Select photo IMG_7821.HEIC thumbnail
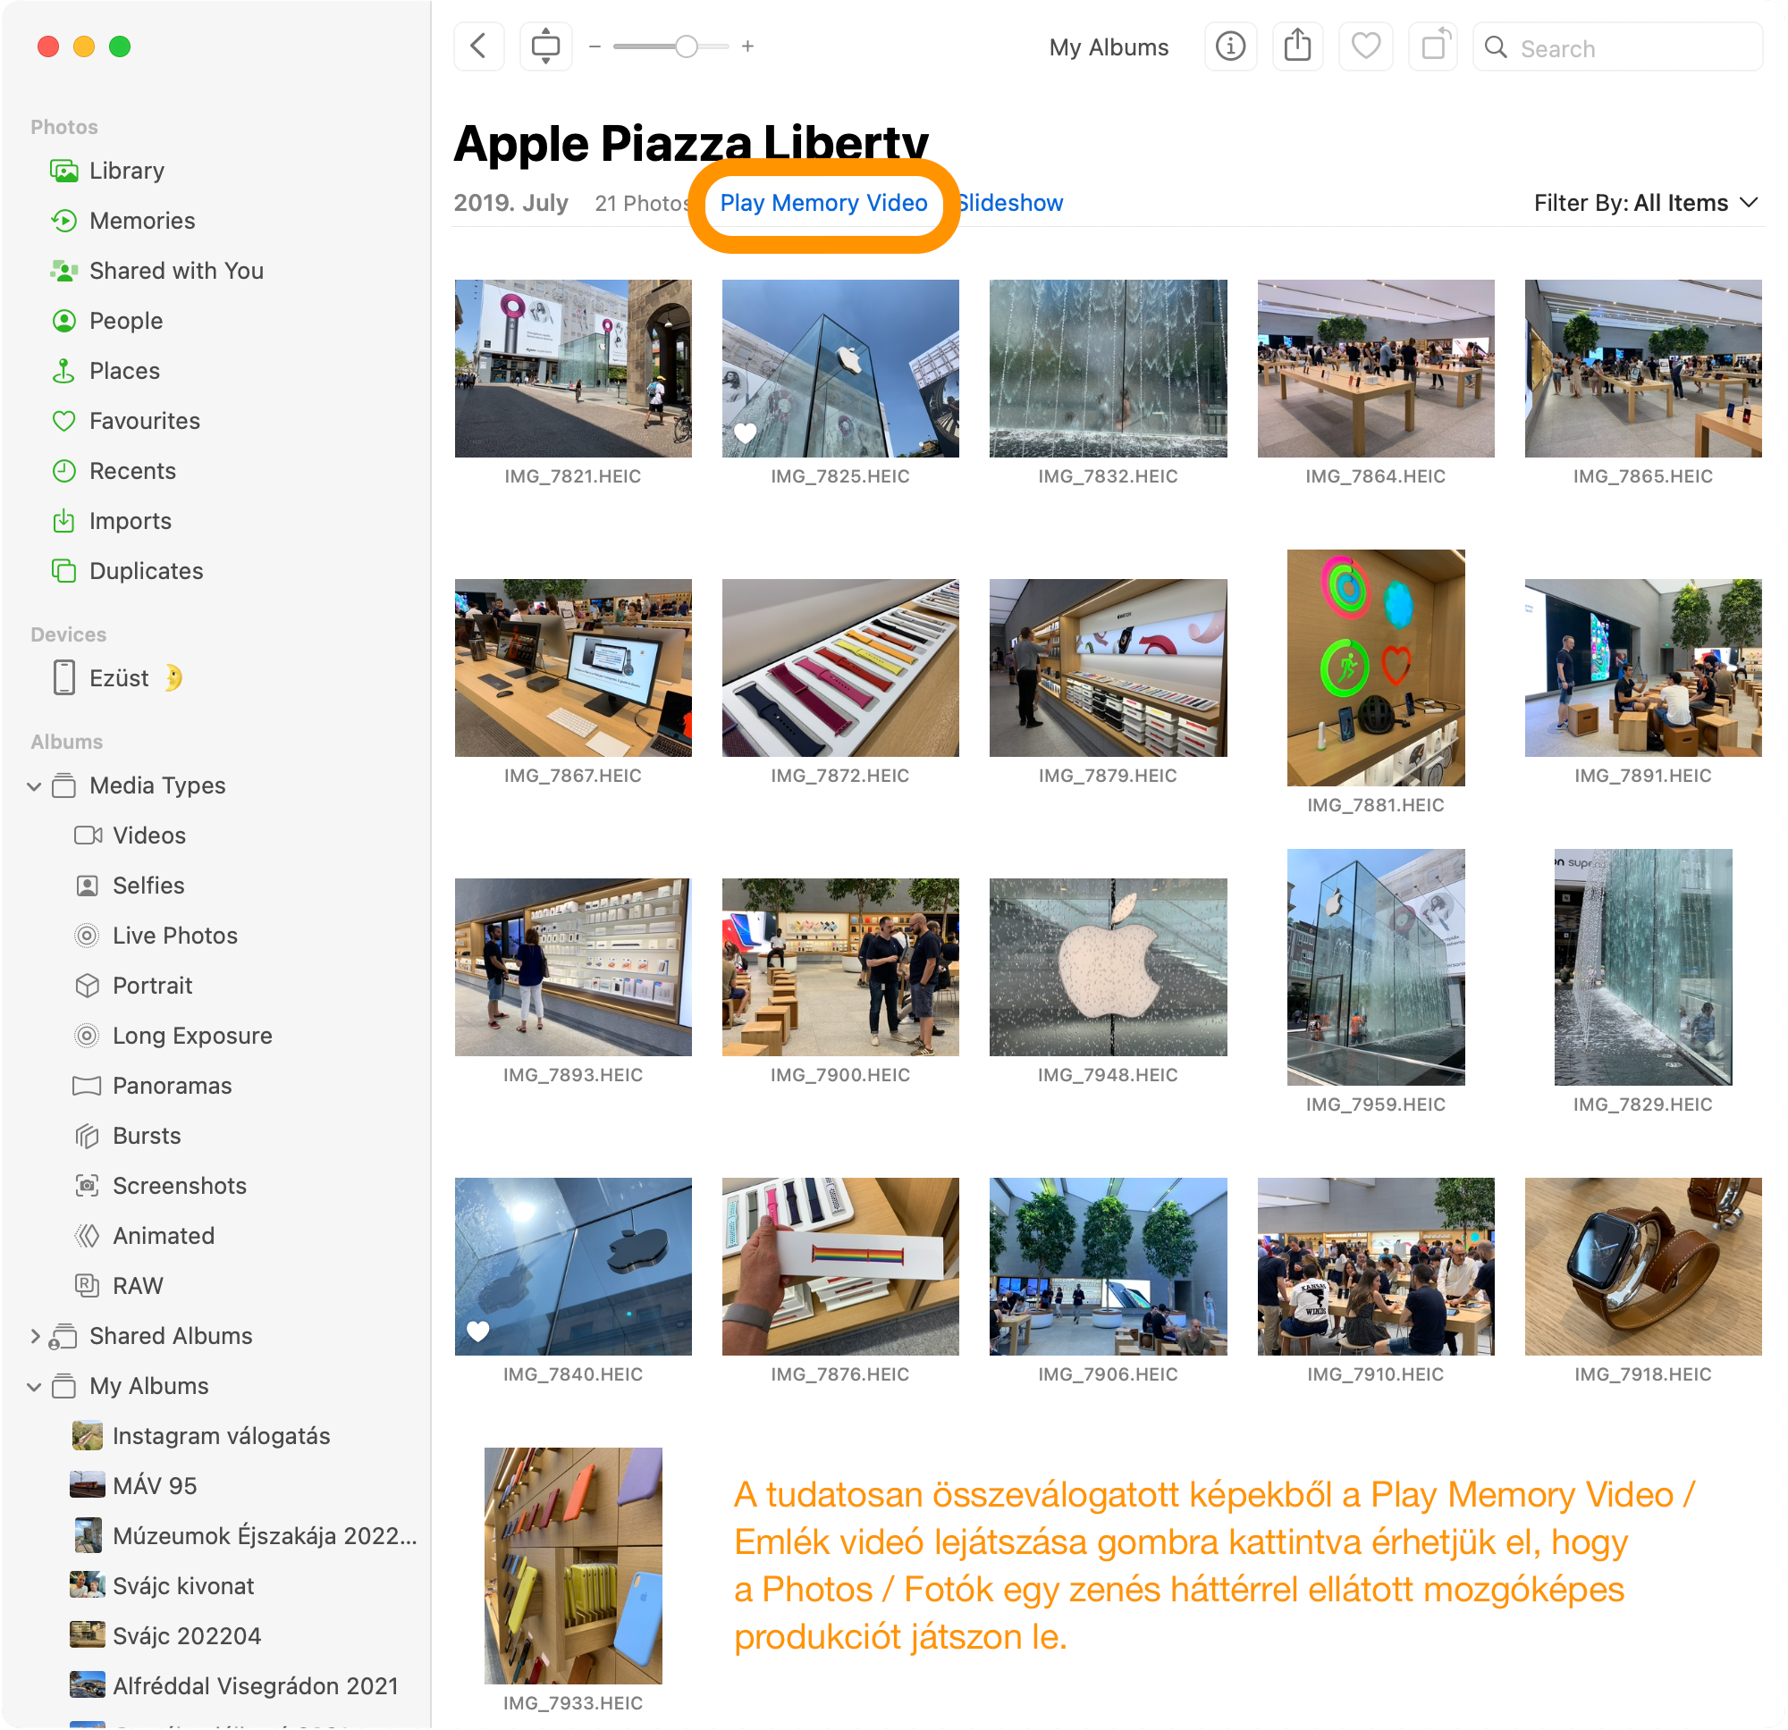1788x1730 pixels. click(573, 368)
